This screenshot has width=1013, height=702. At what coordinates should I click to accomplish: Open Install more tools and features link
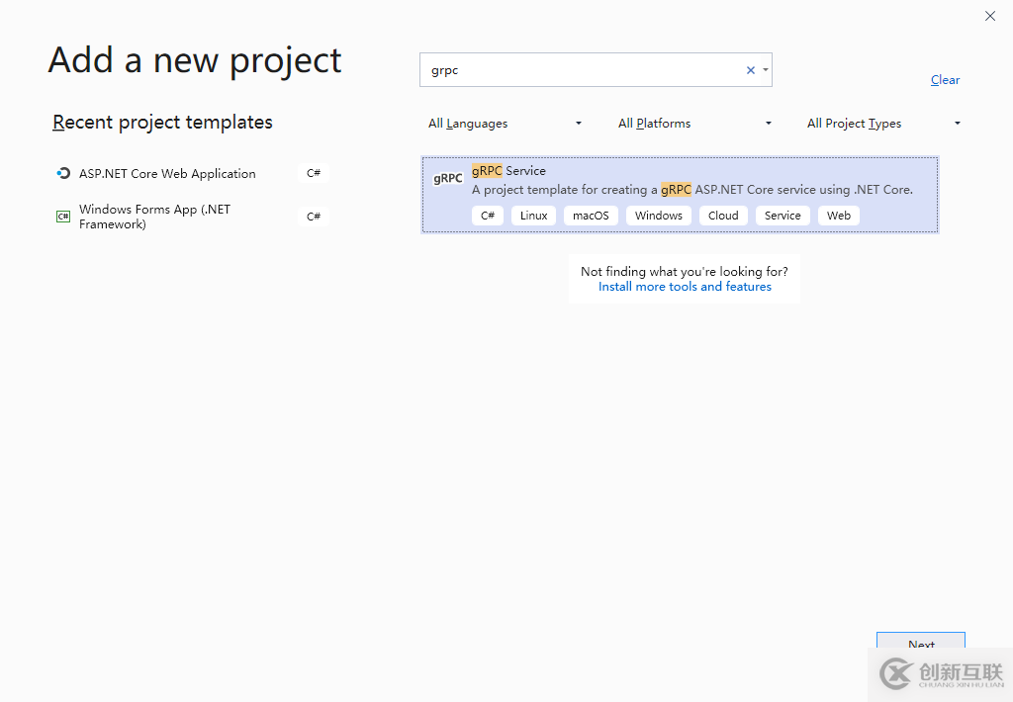(685, 287)
